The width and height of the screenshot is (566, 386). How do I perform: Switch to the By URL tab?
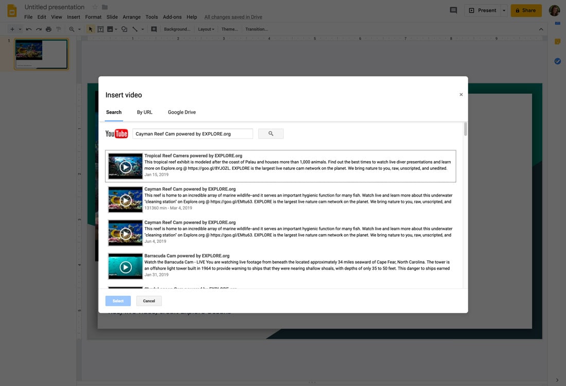point(145,112)
